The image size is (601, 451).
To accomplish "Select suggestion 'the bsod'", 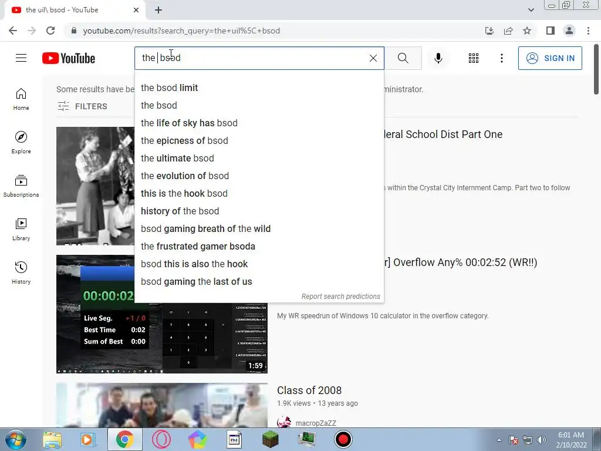I will 259,106.
